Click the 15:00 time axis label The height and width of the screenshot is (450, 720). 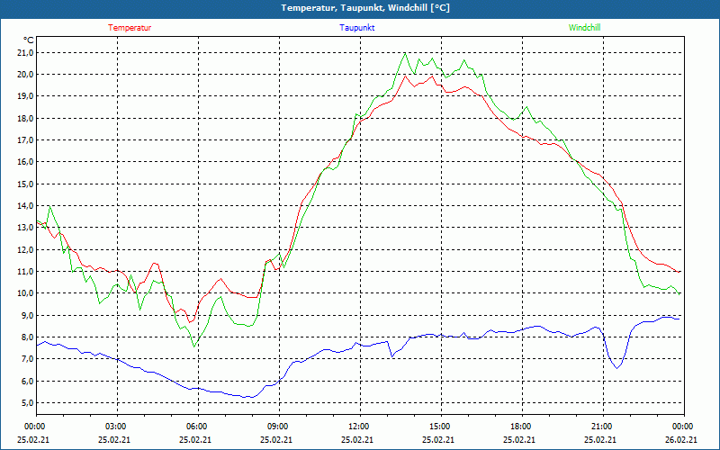(x=441, y=426)
